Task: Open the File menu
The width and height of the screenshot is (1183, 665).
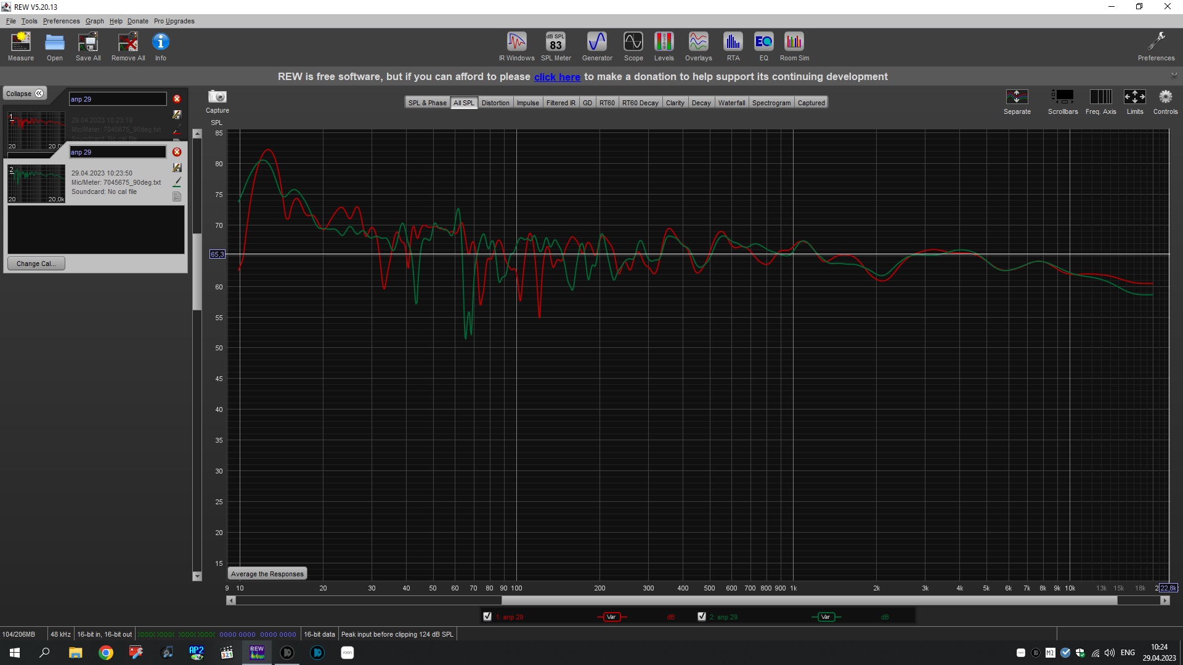Action: [11, 21]
